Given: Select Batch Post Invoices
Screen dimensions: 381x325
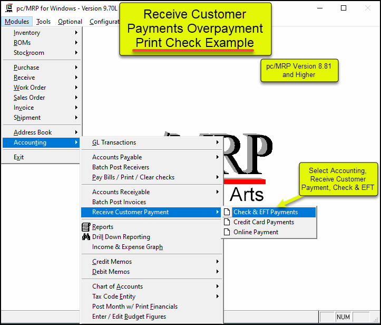Looking at the screenshot, I should tap(119, 202).
